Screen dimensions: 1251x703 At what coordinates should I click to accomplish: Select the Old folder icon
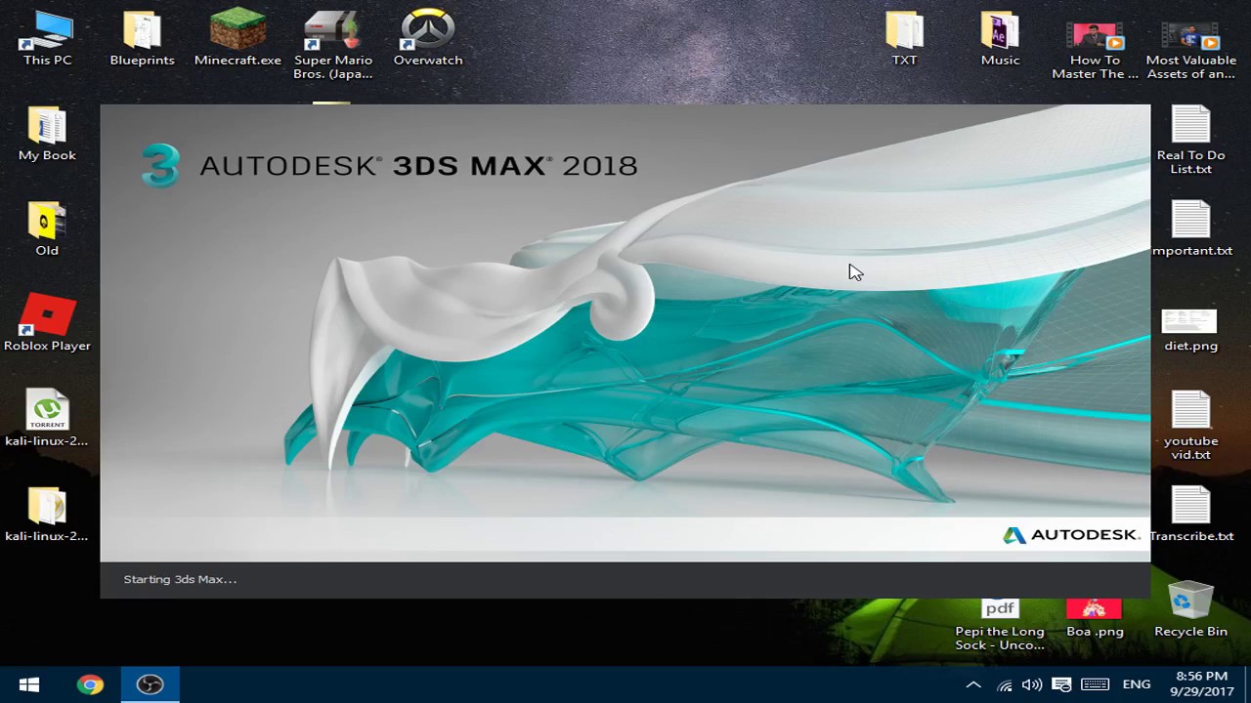click(47, 228)
